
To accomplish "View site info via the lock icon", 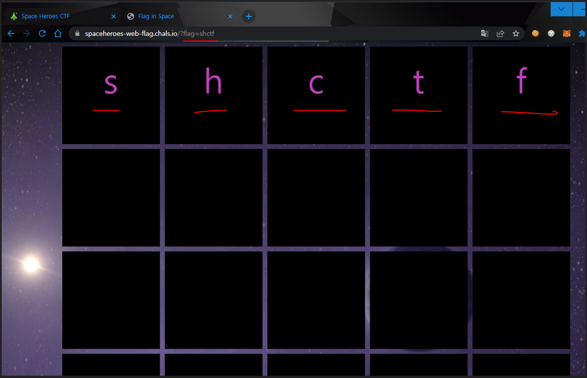I will pyautogui.click(x=78, y=33).
